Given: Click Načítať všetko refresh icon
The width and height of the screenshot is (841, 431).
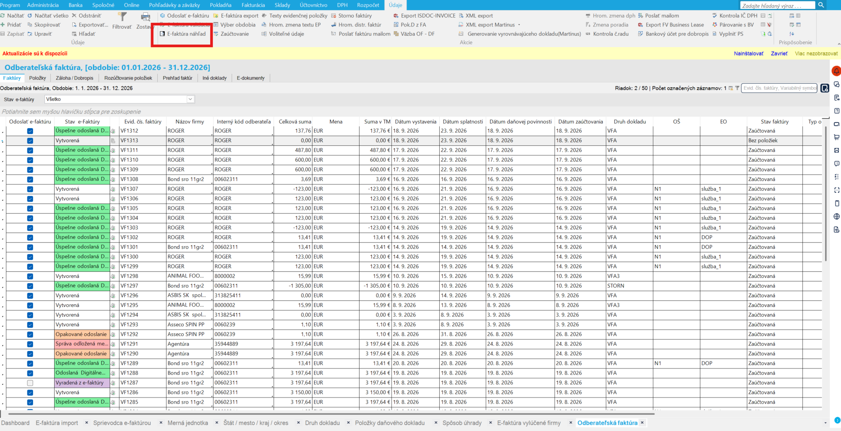Looking at the screenshot, I should coord(30,15).
